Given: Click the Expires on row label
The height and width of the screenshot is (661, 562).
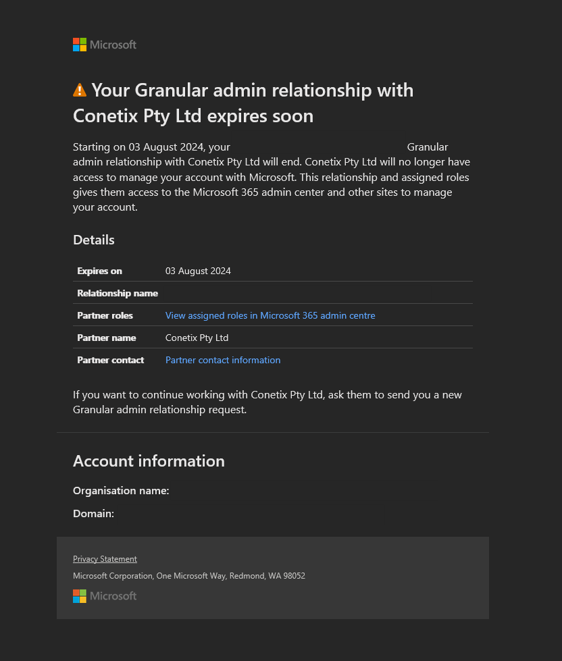Looking at the screenshot, I should coord(99,271).
